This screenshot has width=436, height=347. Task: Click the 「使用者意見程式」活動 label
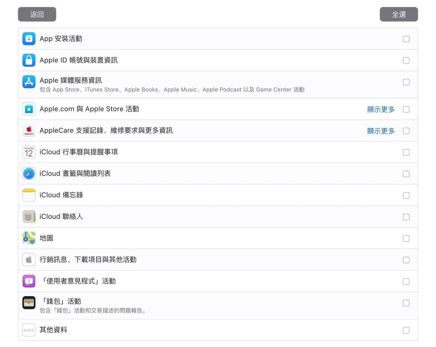click(78, 281)
